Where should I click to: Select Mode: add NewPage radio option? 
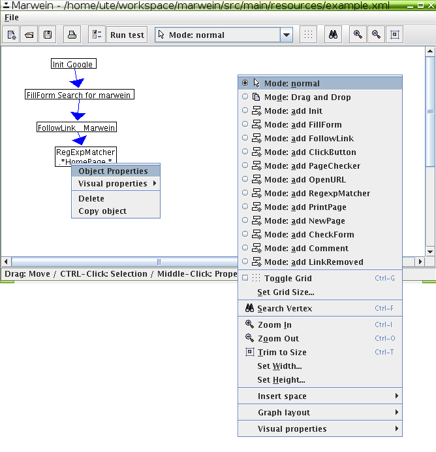tap(245, 220)
